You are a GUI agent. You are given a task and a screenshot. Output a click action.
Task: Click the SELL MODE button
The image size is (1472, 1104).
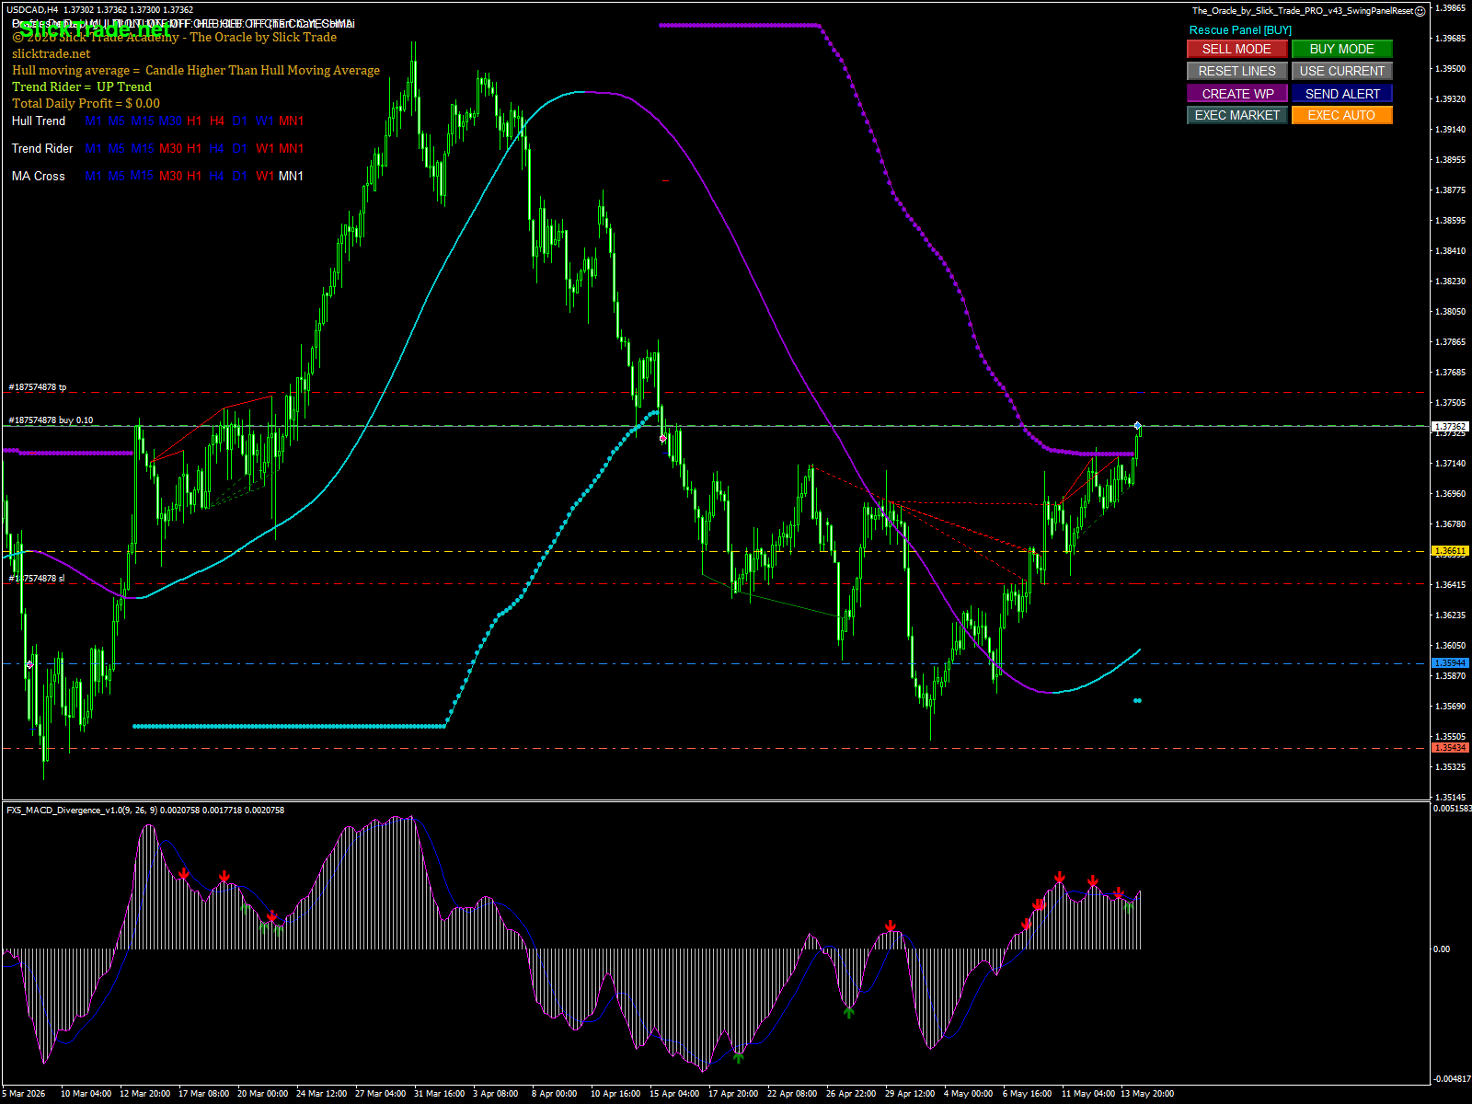click(1236, 49)
